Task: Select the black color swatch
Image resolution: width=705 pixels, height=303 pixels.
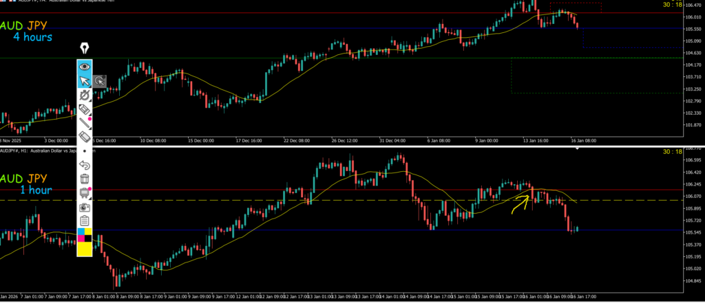Action: (x=88, y=239)
